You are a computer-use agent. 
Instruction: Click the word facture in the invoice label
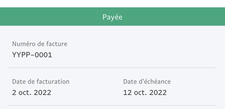point(59,44)
